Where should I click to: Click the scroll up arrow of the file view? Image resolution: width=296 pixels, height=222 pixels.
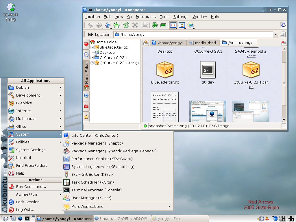(284, 49)
